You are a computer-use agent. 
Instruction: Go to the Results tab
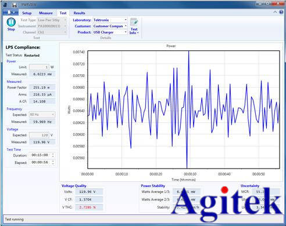coord(79,13)
